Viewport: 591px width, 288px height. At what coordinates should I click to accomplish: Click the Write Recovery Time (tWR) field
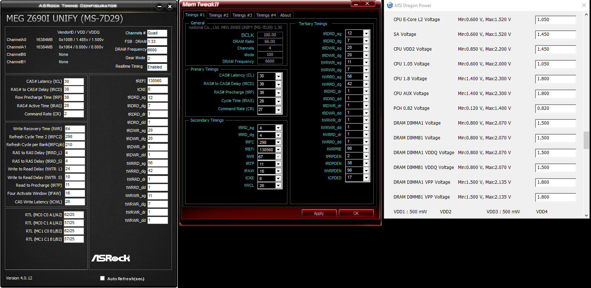click(75, 129)
